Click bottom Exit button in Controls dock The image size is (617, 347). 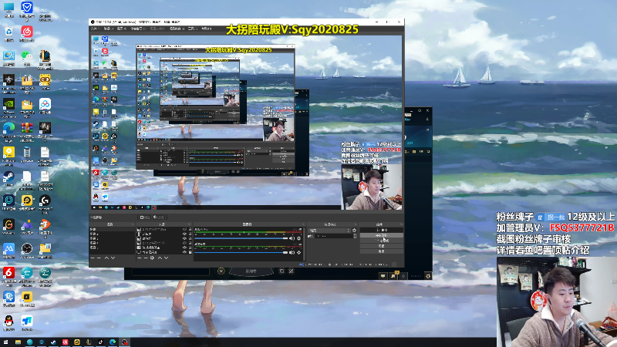click(381, 251)
